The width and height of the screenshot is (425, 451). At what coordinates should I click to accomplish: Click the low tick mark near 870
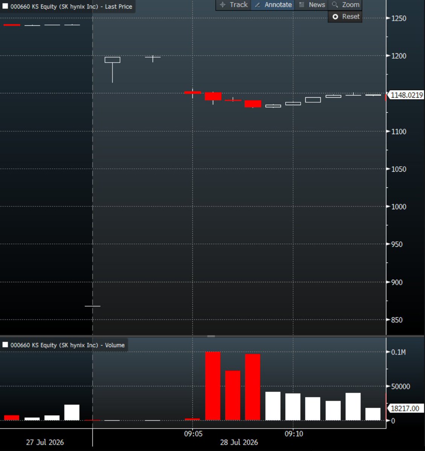[x=93, y=306]
